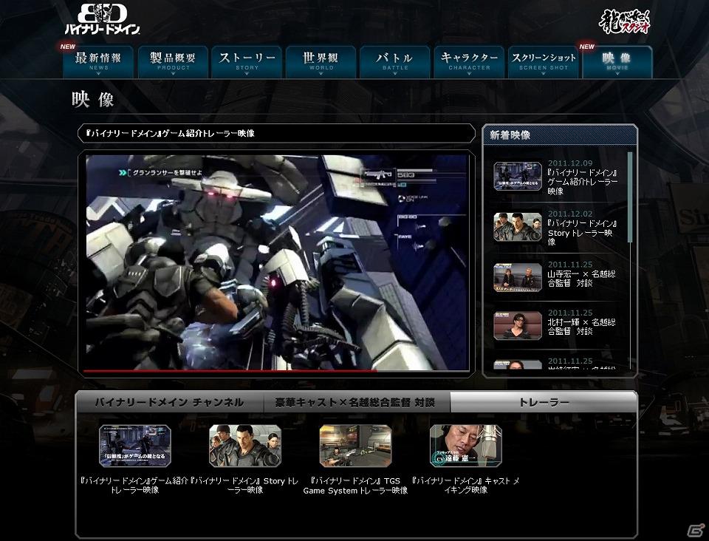Open the スクリーンショット SCREEN SHOT menu
The height and width of the screenshot is (541, 709).
pos(543,62)
